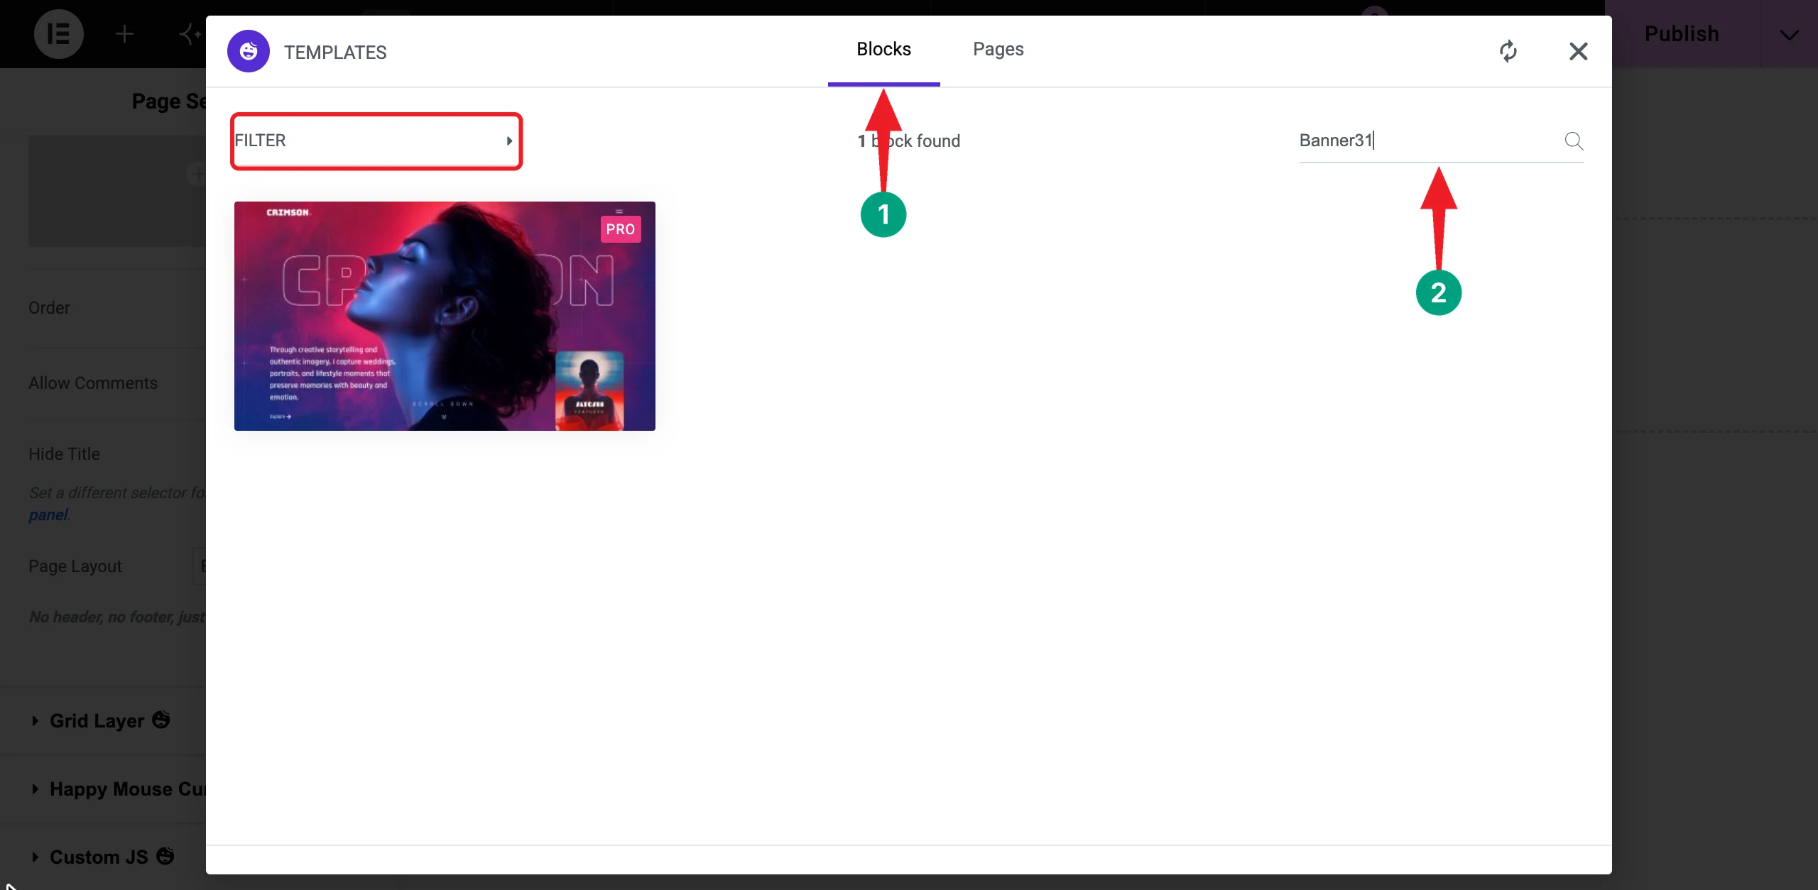Click the Happy Addons icon beside Grid Layer
Screen dimensions: 1818x890
click(161, 720)
